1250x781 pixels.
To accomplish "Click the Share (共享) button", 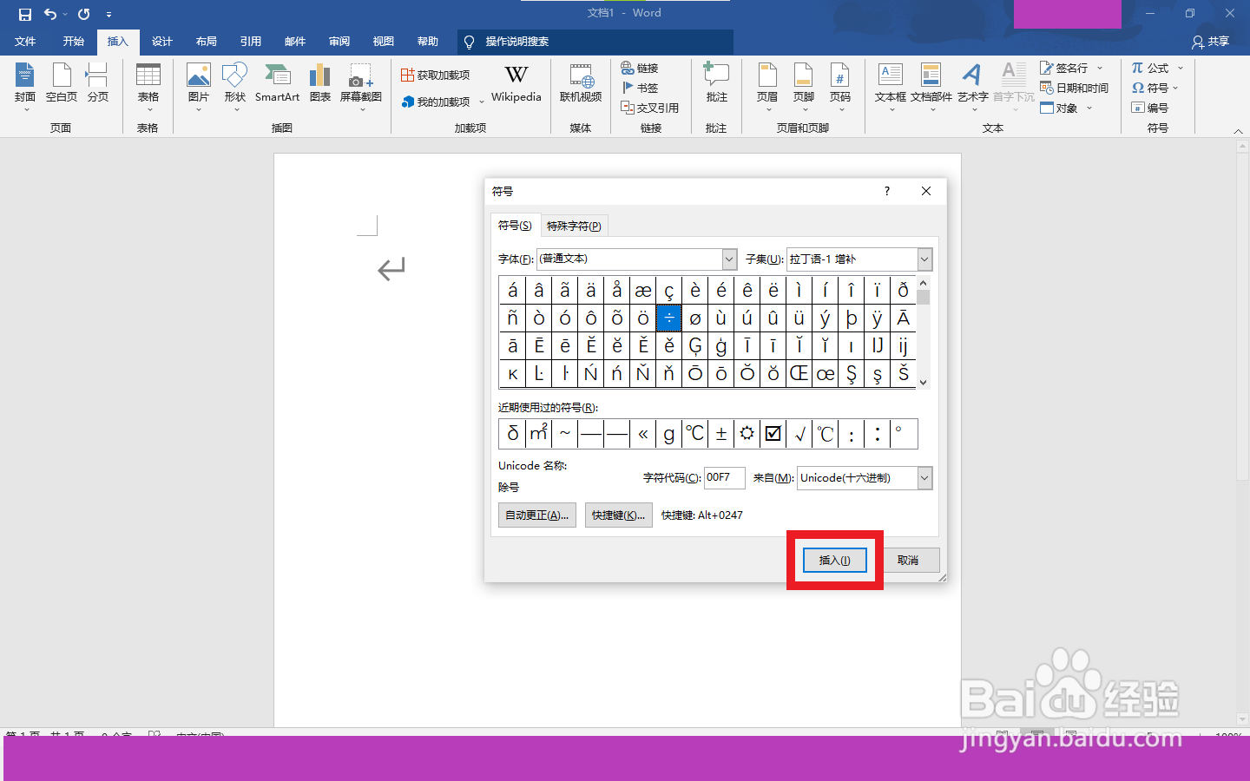I will (x=1211, y=41).
